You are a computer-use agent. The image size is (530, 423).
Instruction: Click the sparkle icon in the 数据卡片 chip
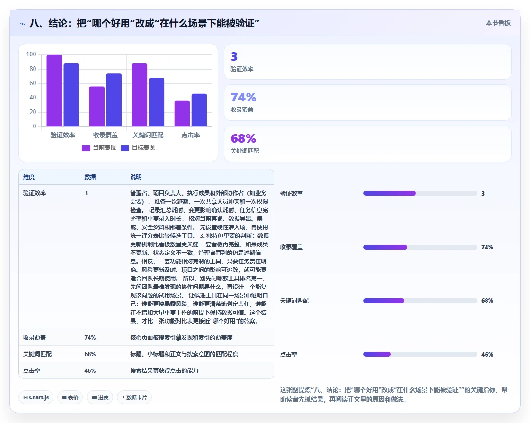[x=124, y=397]
